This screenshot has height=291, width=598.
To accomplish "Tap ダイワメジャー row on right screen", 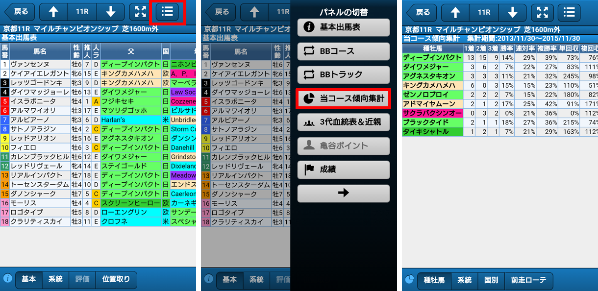I will tap(500, 67).
